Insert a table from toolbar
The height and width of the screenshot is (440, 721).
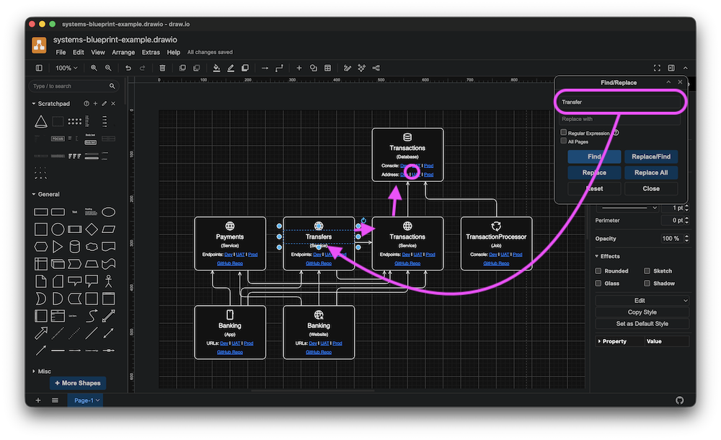point(328,68)
